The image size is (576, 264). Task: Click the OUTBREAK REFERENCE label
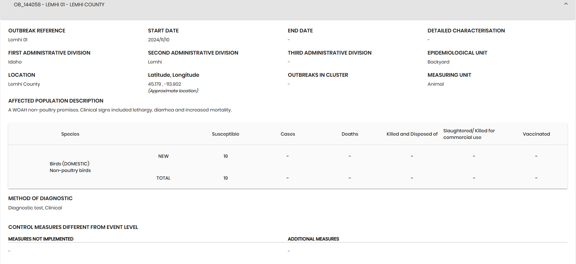[x=37, y=31]
